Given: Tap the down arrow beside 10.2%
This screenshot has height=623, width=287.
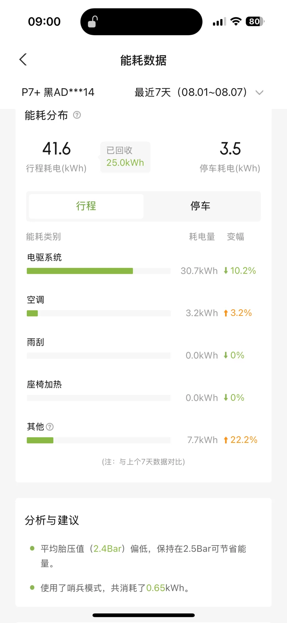Looking at the screenshot, I should [x=226, y=271].
